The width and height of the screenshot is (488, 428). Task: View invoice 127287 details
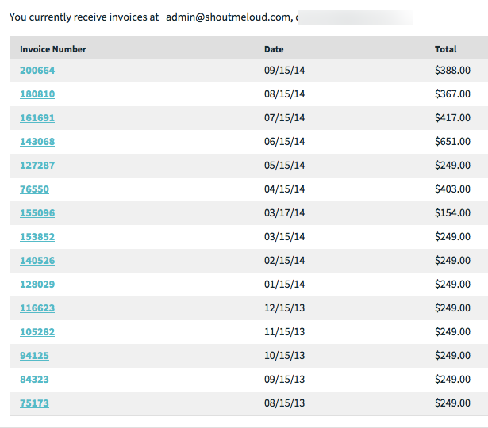point(37,166)
